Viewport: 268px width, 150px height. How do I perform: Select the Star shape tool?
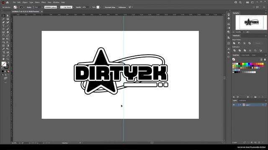[x=3, y=29]
